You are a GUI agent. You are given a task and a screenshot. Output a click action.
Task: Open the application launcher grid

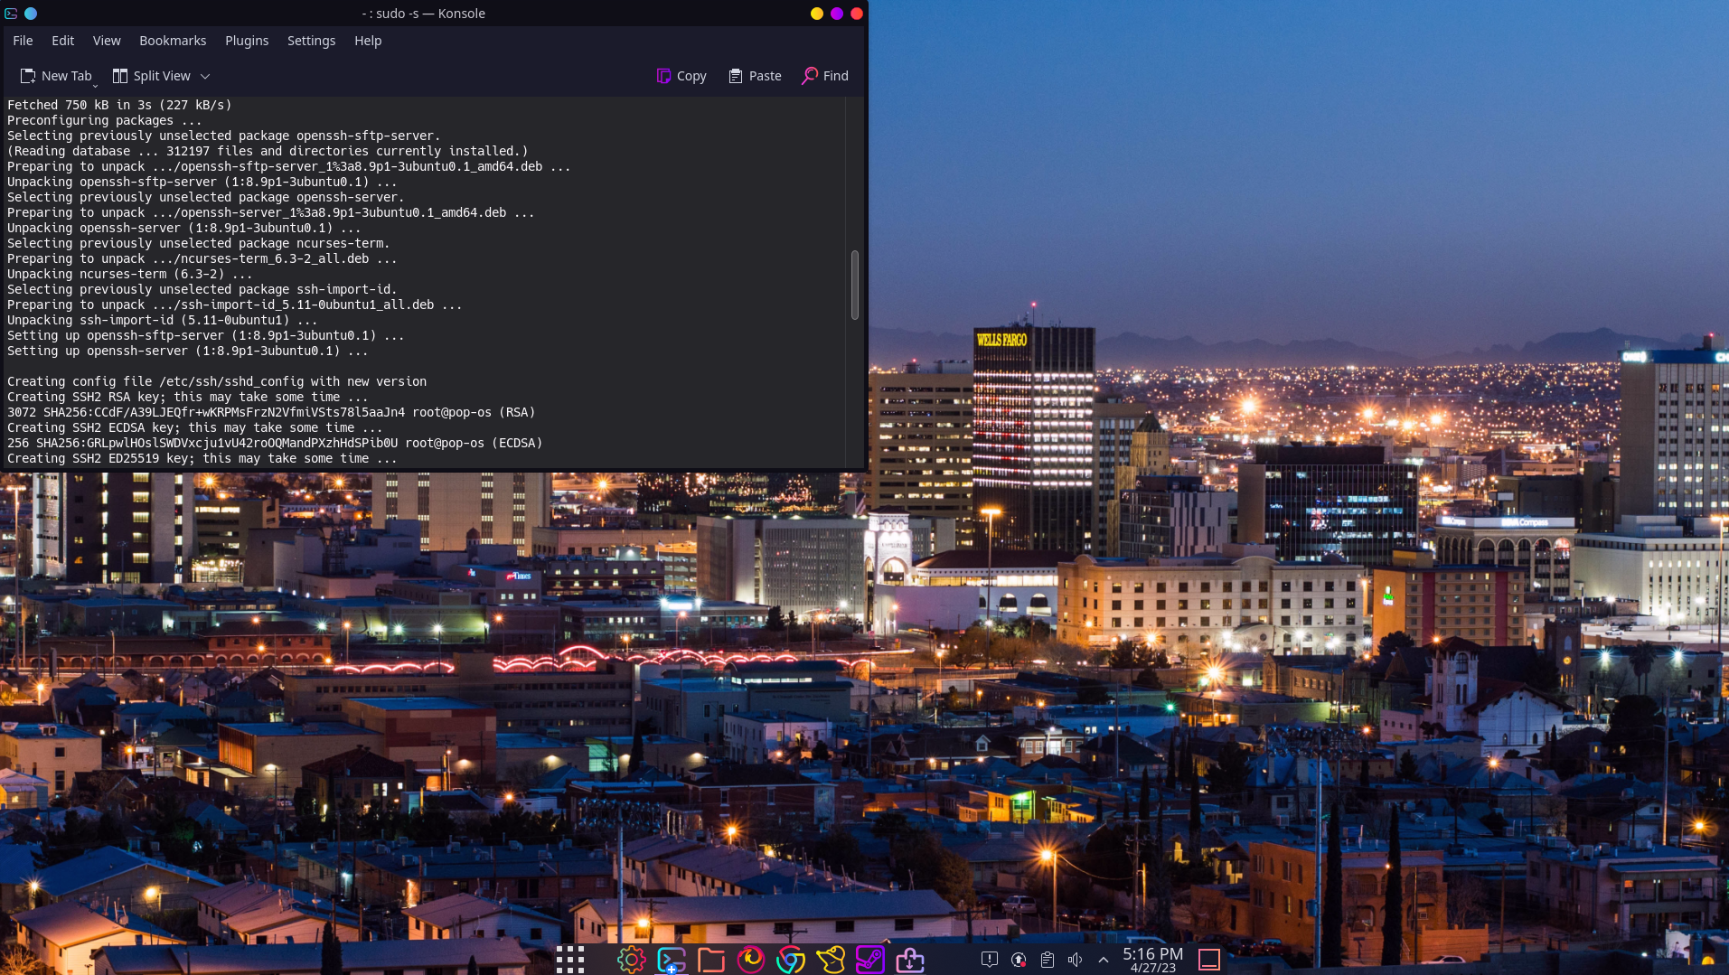click(x=570, y=960)
